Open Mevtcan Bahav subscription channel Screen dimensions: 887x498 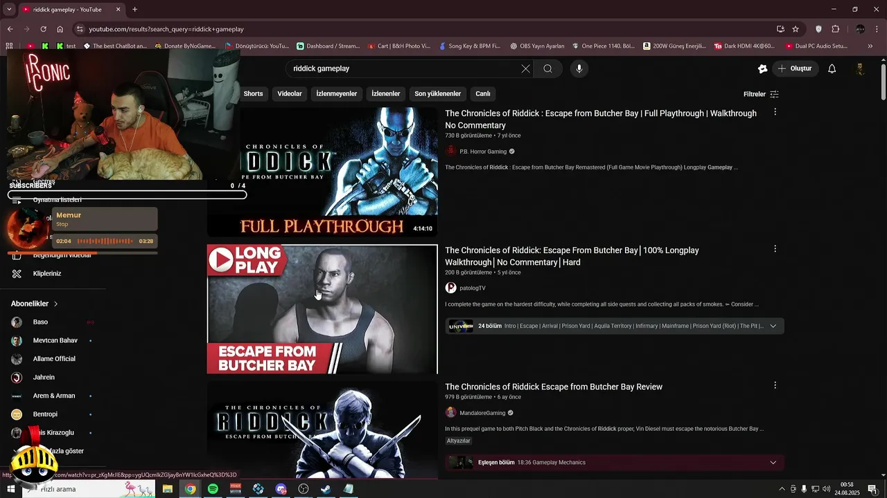click(54, 340)
